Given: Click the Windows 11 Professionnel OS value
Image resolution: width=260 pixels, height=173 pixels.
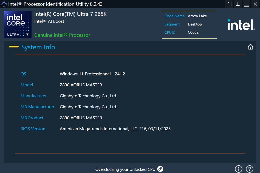Looking at the screenshot, I should point(92,74).
